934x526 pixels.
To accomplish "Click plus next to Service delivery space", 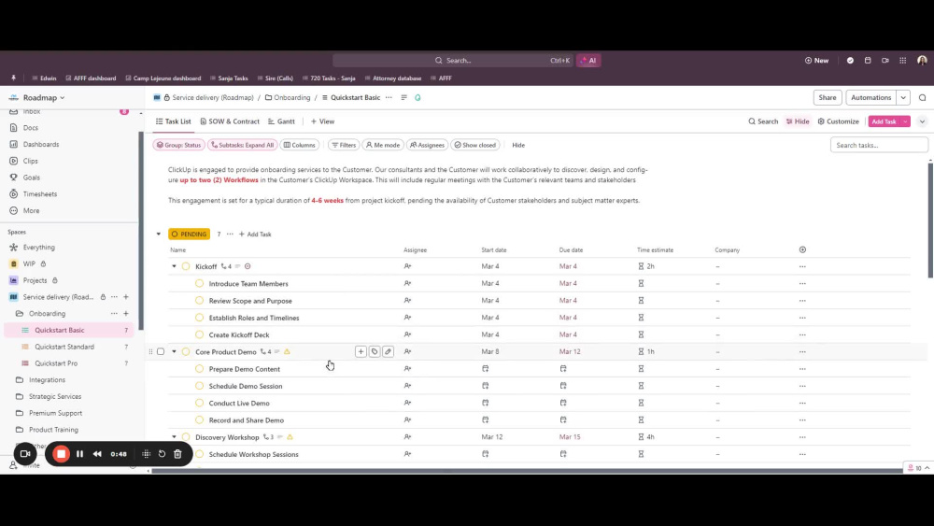I will (x=126, y=297).
